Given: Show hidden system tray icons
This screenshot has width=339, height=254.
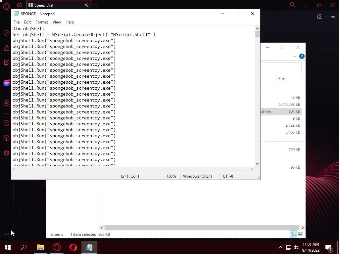Looking at the screenshot, I should [280, 247].
